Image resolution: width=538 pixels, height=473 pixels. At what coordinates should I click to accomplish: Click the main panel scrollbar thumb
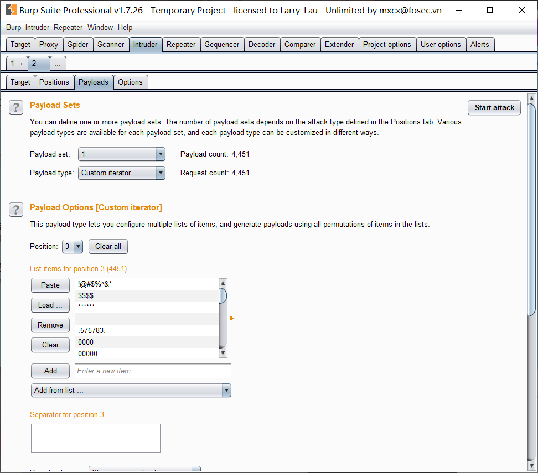pos(531,209)
